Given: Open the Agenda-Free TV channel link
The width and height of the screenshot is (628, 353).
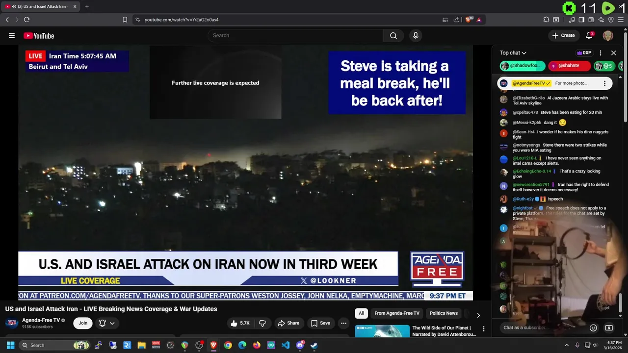Looking at the screenshot, I should click(41, 320).
